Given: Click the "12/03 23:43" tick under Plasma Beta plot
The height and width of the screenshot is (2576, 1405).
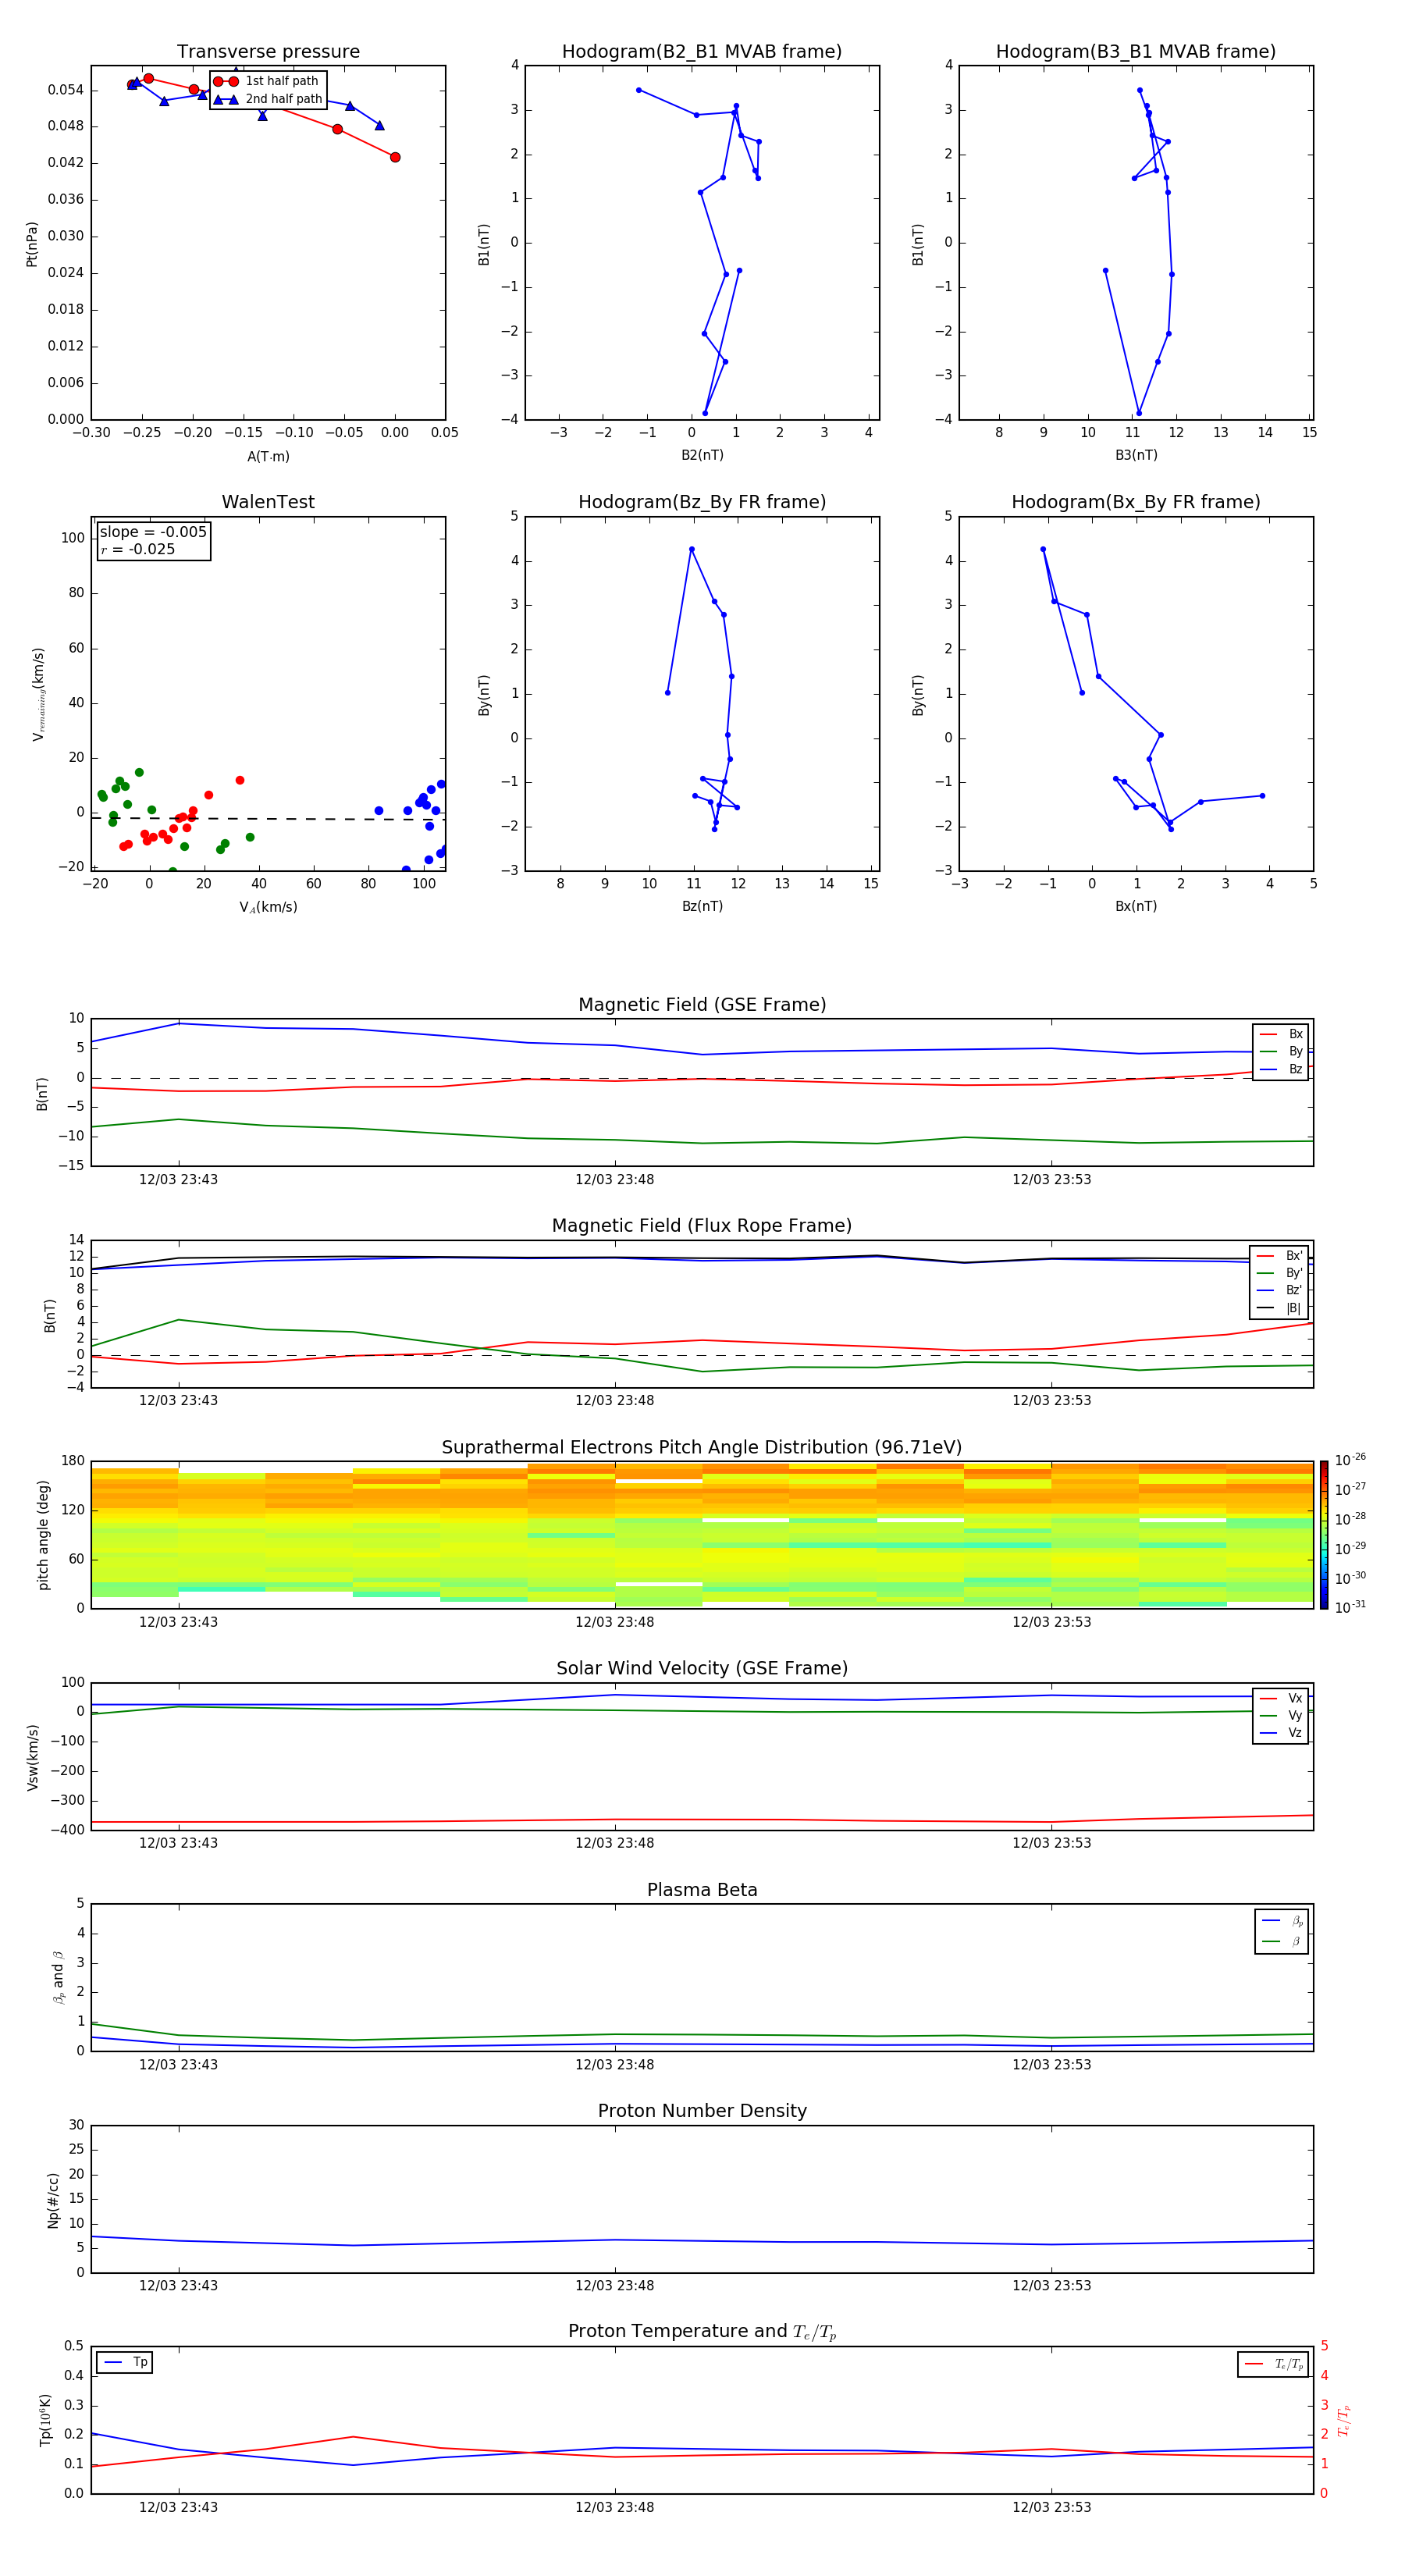Looking at the screenshot, I should pyautogui.click(x=178, y=2065).
